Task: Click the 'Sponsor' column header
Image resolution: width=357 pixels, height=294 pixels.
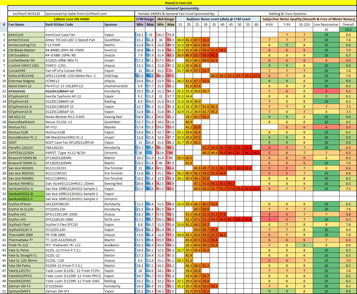Action: click(119, 24)
